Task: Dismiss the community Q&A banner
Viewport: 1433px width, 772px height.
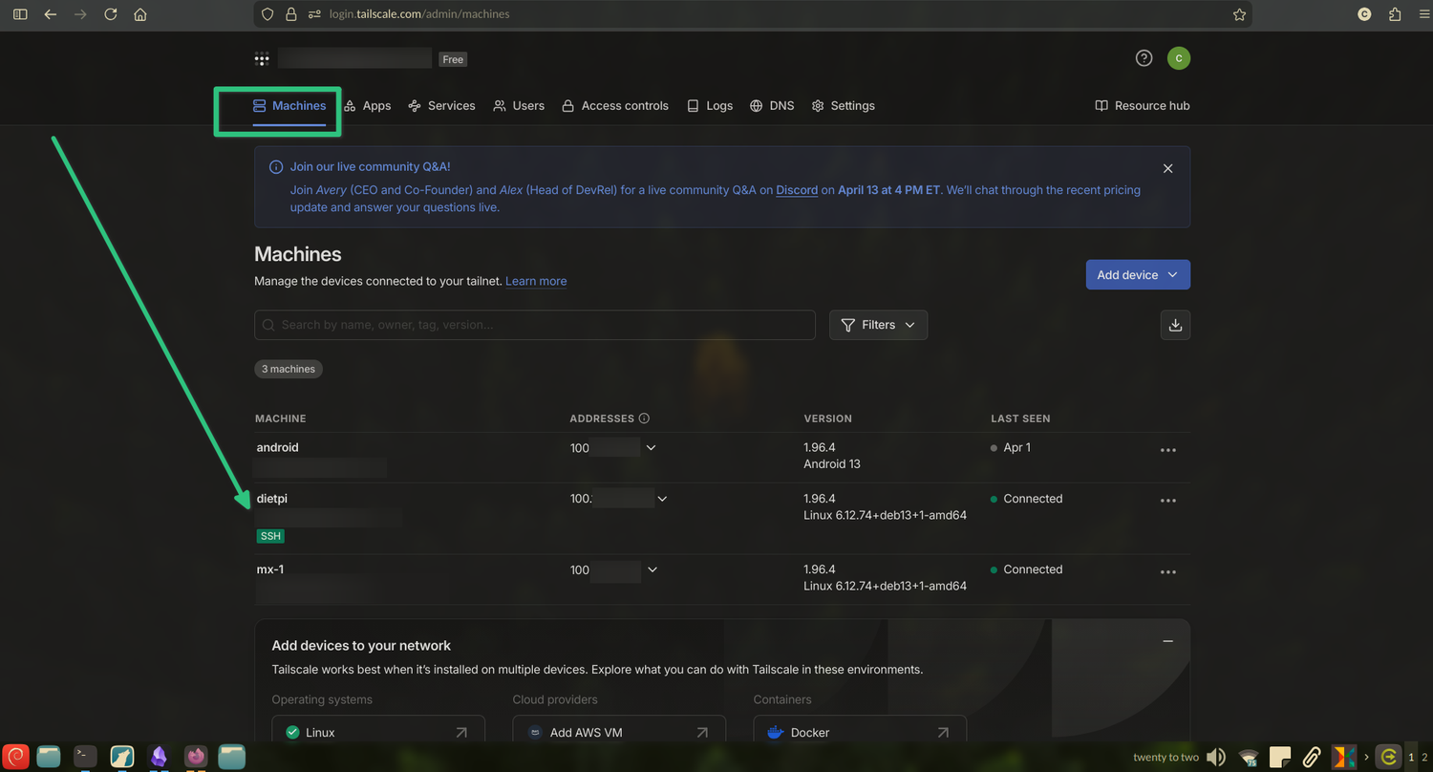Action: (1167, 168)
